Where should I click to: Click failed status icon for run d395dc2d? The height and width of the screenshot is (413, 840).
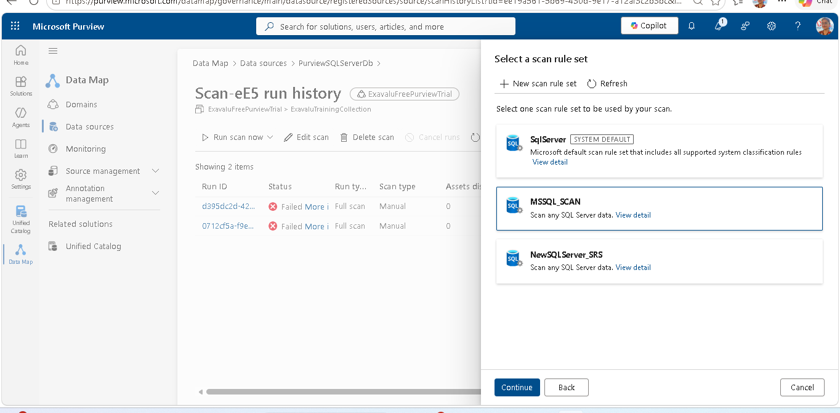click(x=273, y=206)
